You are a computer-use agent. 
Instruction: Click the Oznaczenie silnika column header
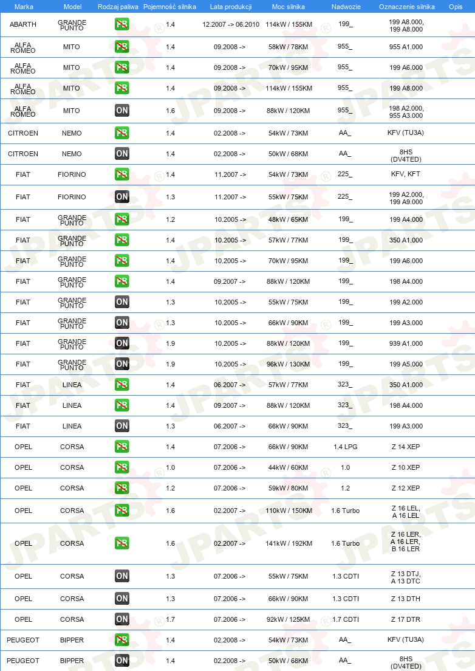(406, 7)
